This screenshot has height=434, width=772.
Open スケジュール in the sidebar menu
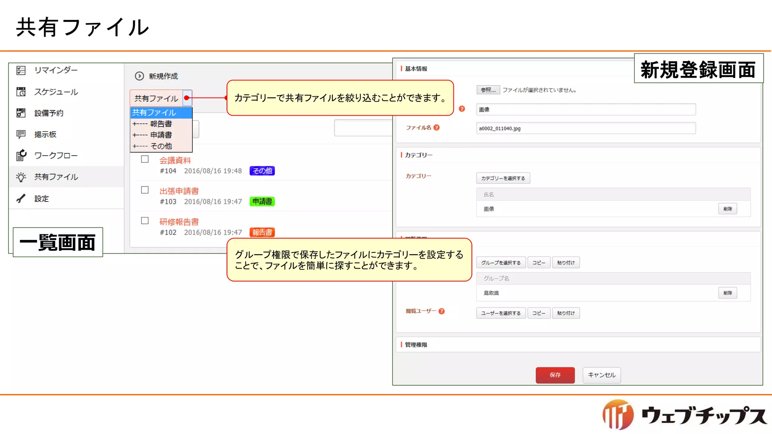click(56, 92)
